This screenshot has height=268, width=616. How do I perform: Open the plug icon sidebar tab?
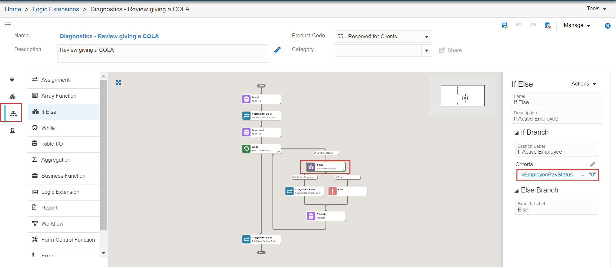pyautogui.click(x=12, y=79)
